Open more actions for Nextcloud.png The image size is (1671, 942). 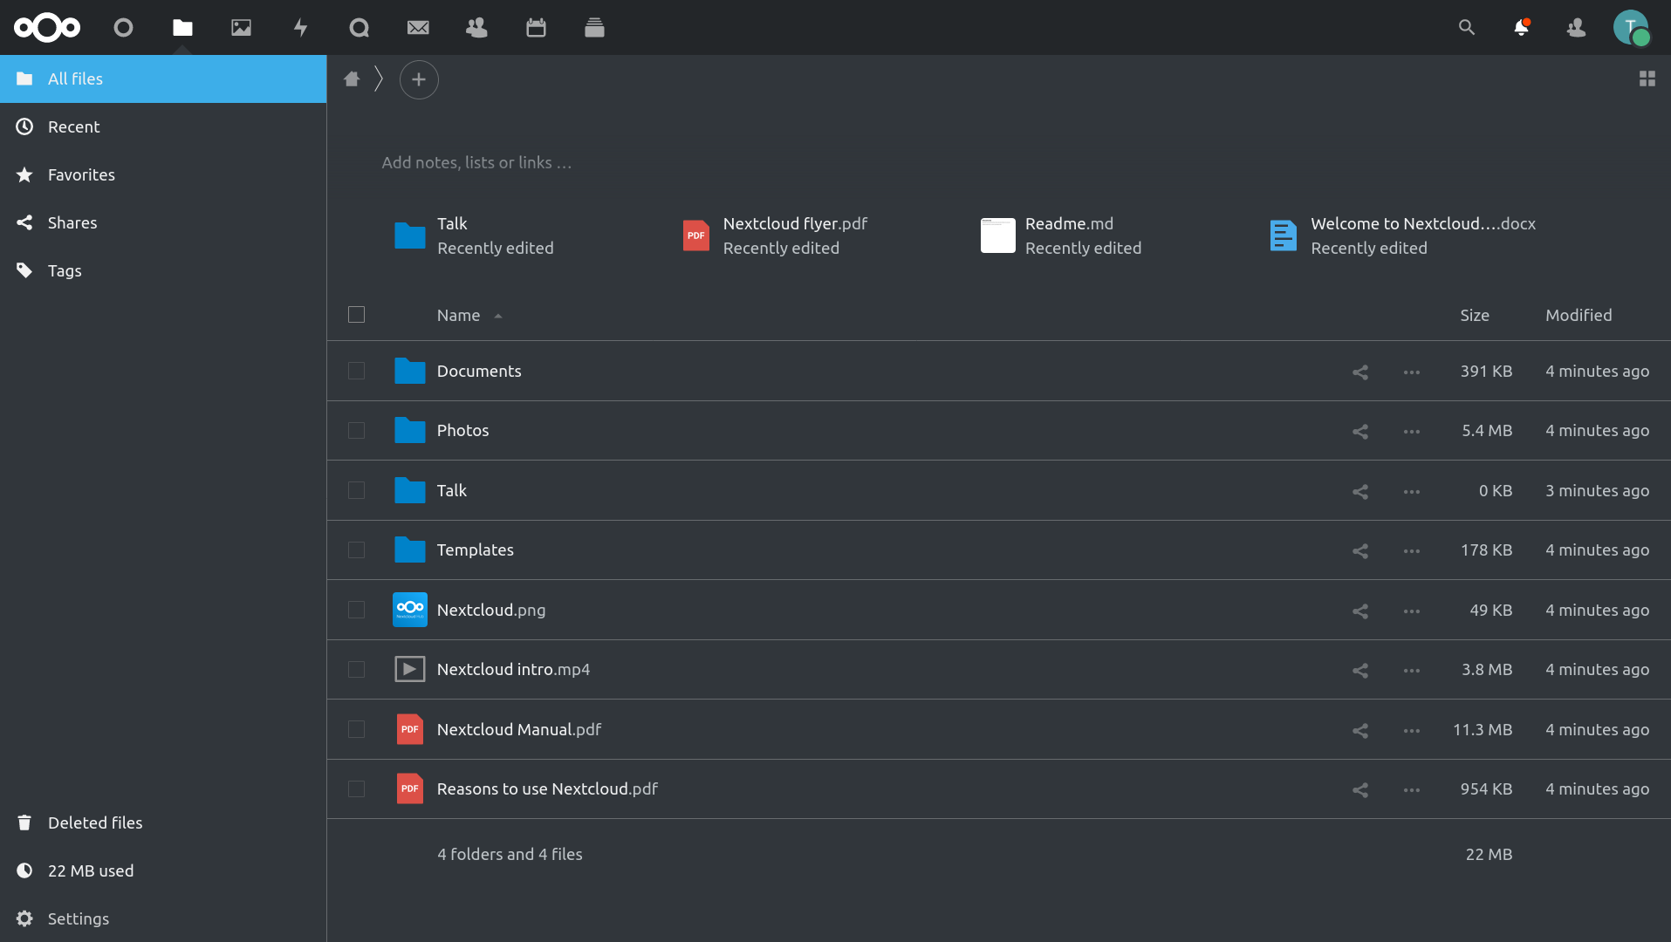(1411, 611)
